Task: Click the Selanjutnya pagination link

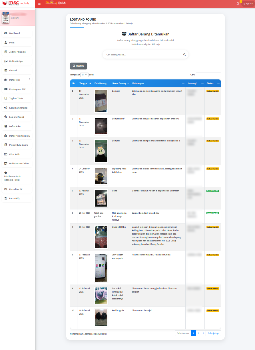Action: tap(213, 333)
